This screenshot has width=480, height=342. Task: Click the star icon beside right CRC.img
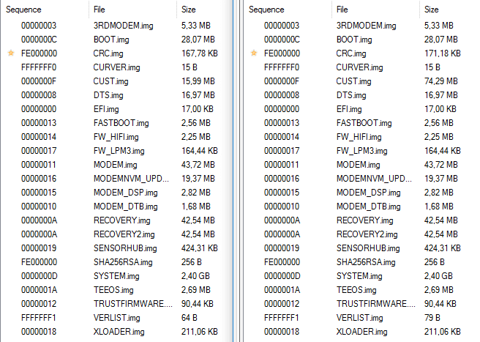(254, 53)
